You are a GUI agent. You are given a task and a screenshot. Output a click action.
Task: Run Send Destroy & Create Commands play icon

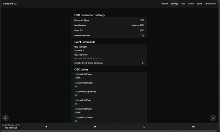point(143,63)
